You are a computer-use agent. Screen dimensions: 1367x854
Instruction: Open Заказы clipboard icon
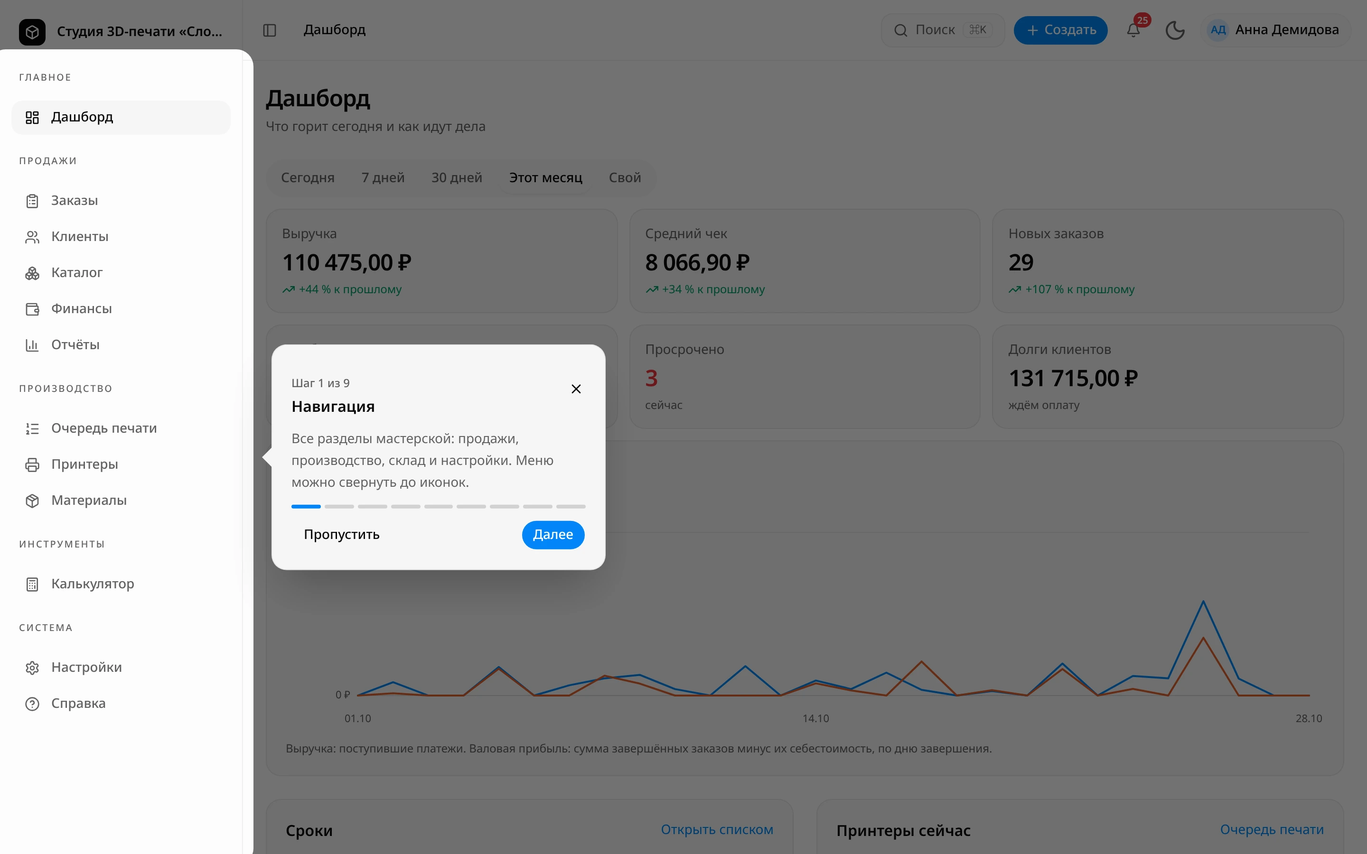click(32, 201)
